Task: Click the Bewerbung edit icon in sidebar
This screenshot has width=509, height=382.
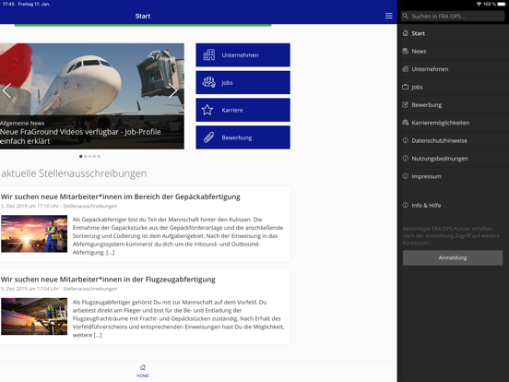Action: 405,104
